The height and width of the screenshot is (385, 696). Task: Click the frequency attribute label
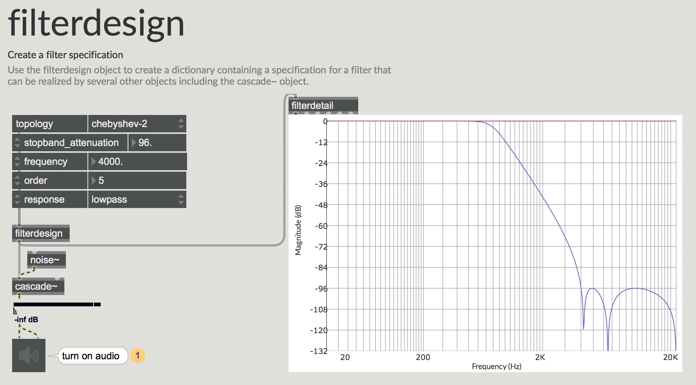click(46, 161)
